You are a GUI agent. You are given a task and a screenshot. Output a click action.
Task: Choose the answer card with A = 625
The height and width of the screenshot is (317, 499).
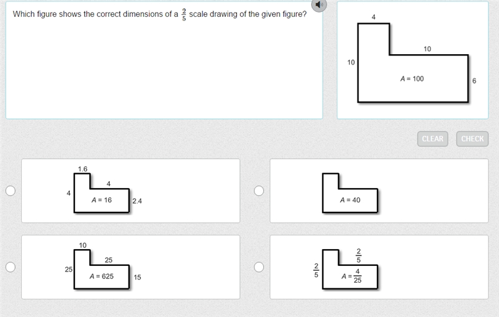point(130,267)
